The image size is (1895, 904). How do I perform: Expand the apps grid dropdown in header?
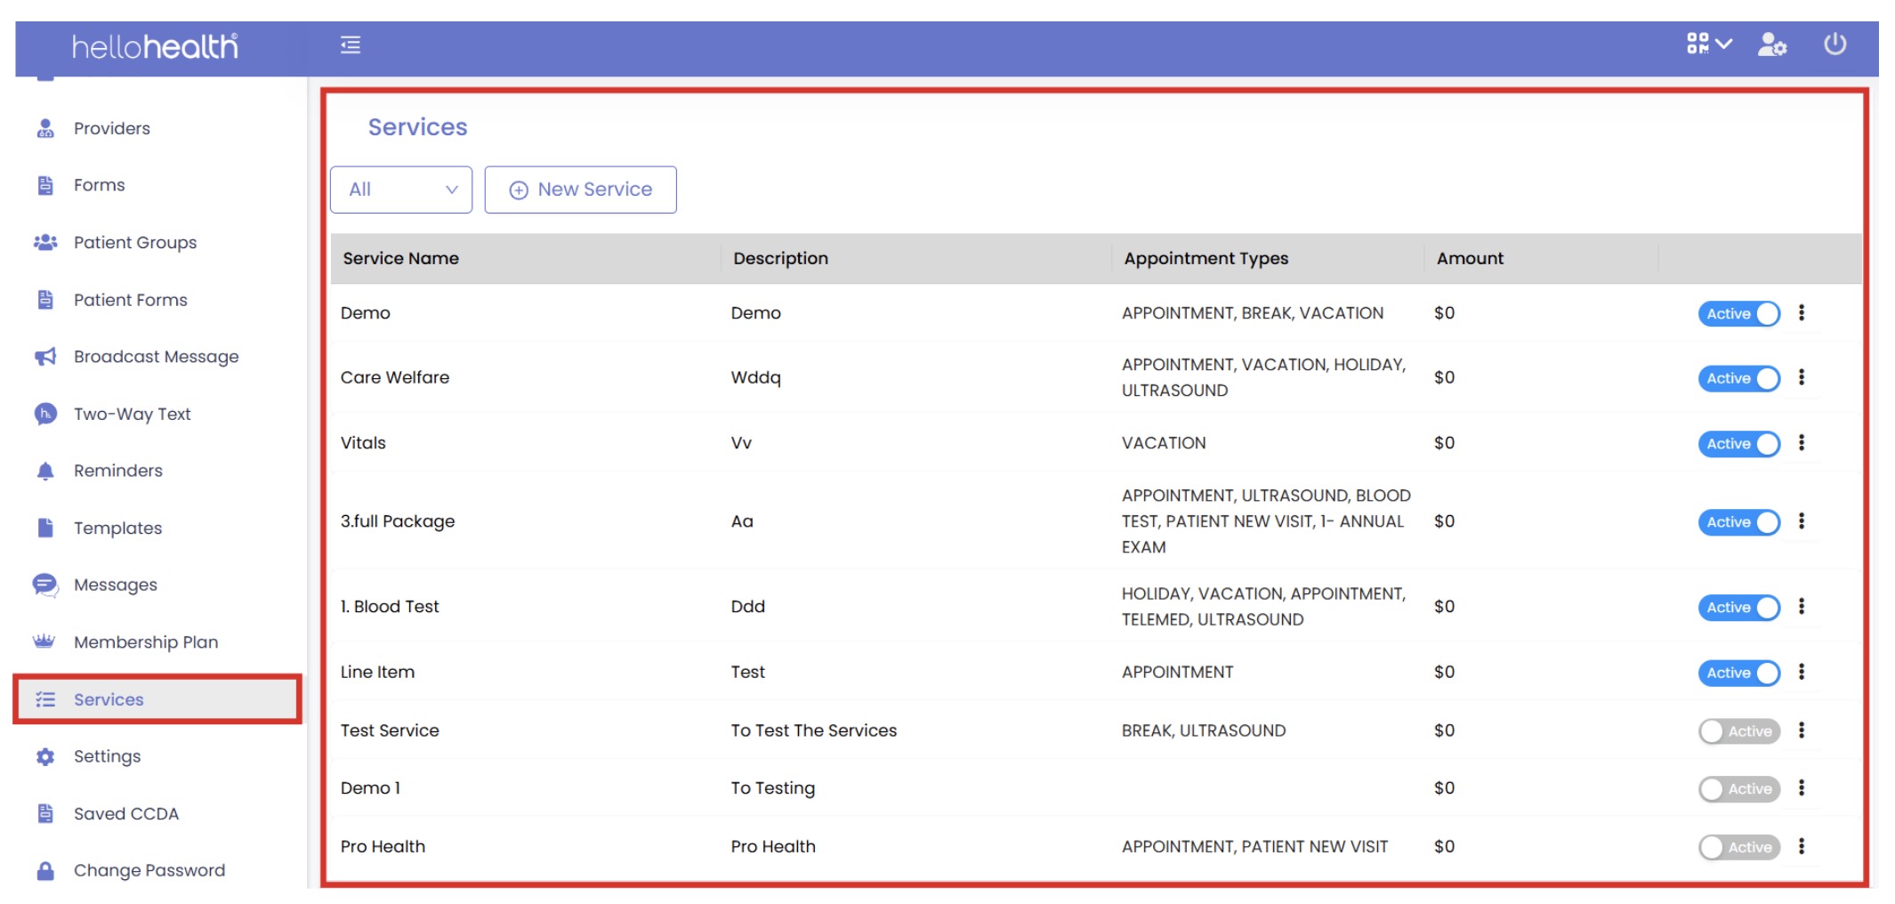coord(1708,44)
